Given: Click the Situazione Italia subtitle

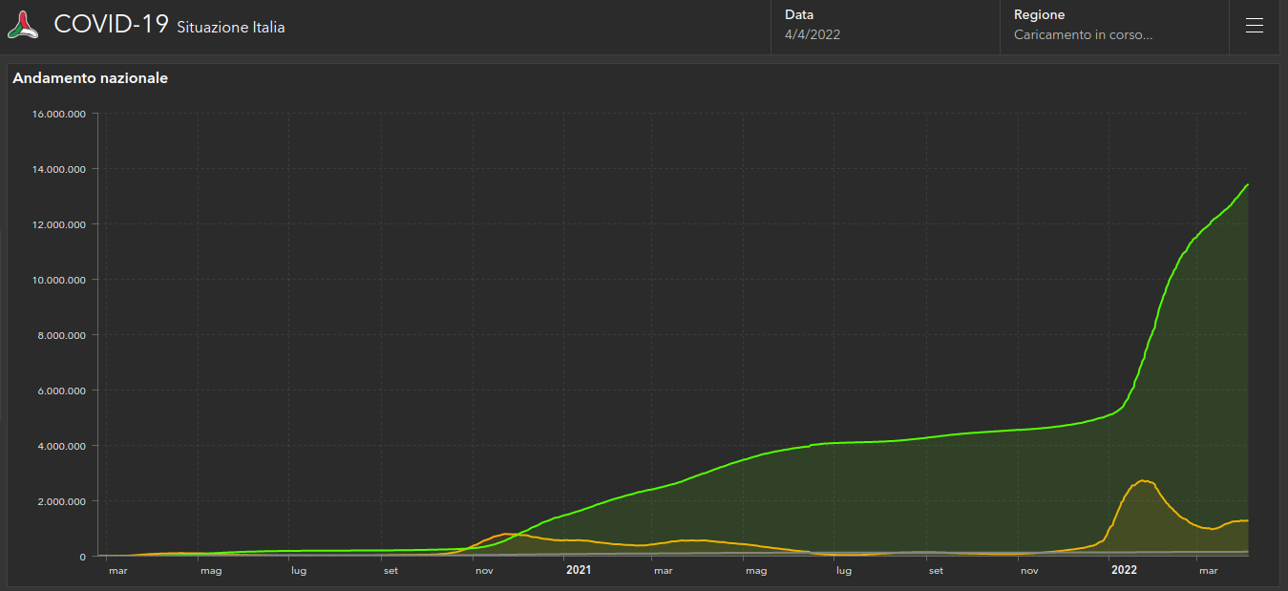Looking at the screenshot, I should 231,28.
